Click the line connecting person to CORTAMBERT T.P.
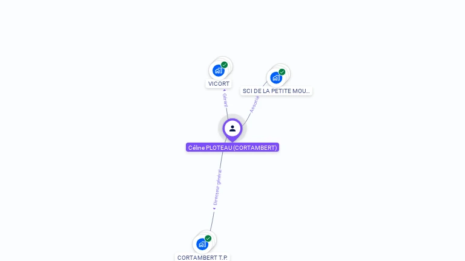Image resolution: width=465 pixels, height=261 pixels. click(x=212, y=221)
